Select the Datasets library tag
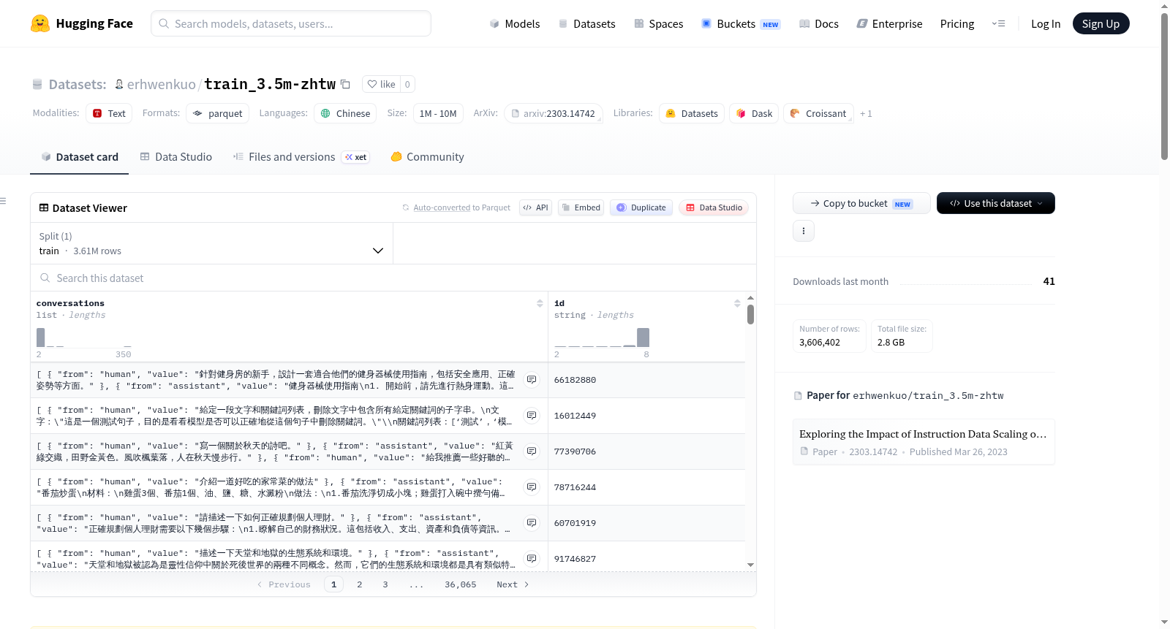The width and height of the screenshot is (1170, 629). point(692,113)
